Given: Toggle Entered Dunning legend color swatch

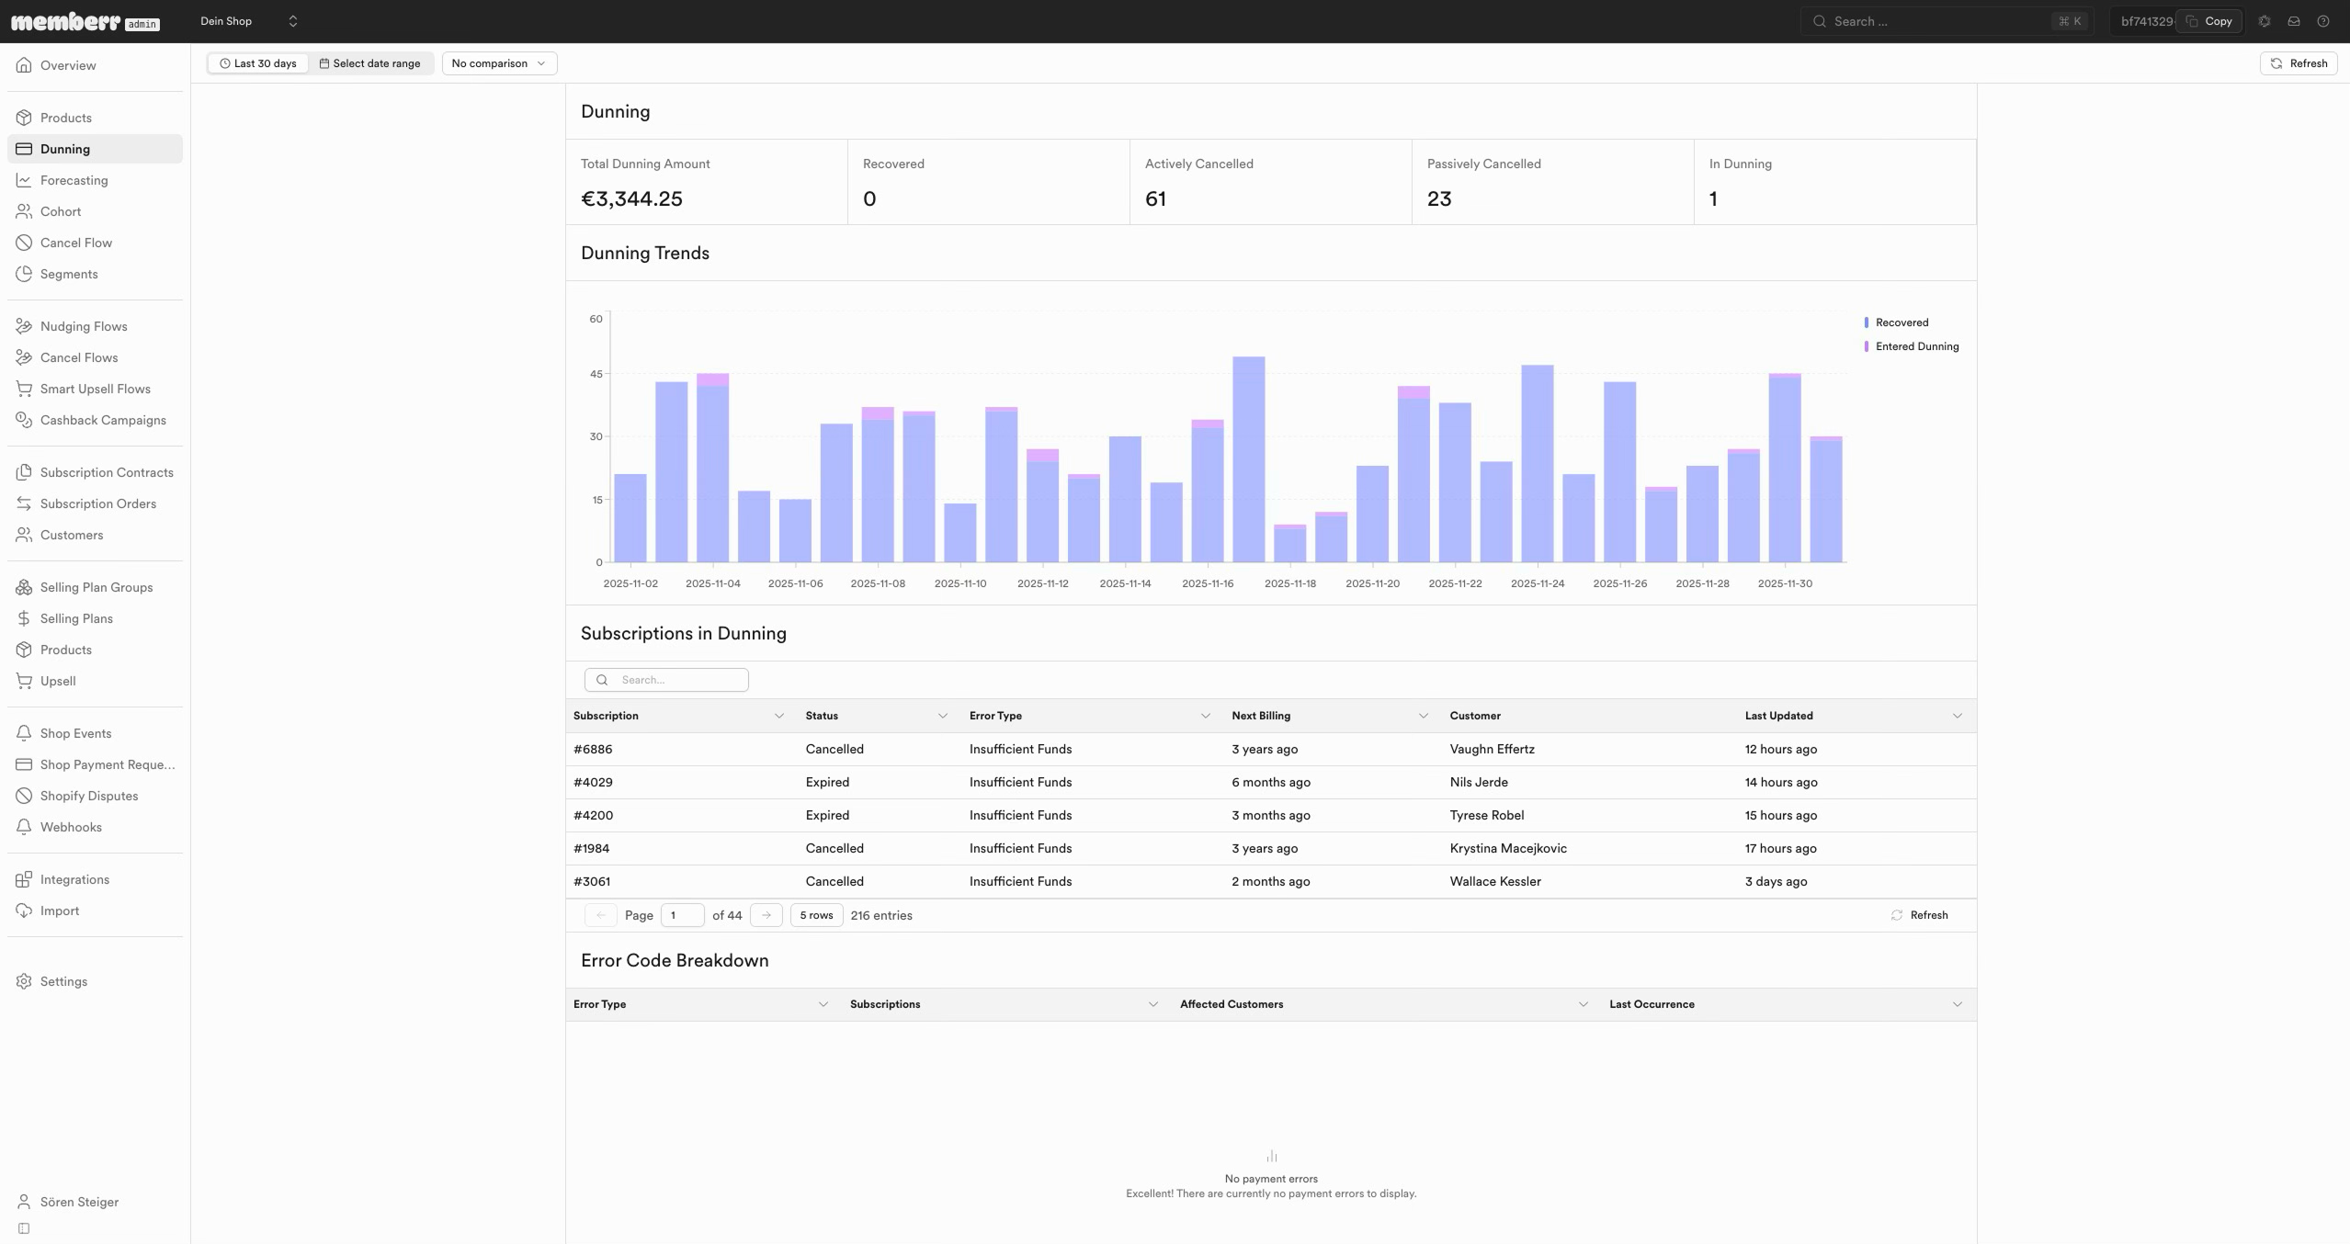Looking at the screenshot, I should [1866, 346].
